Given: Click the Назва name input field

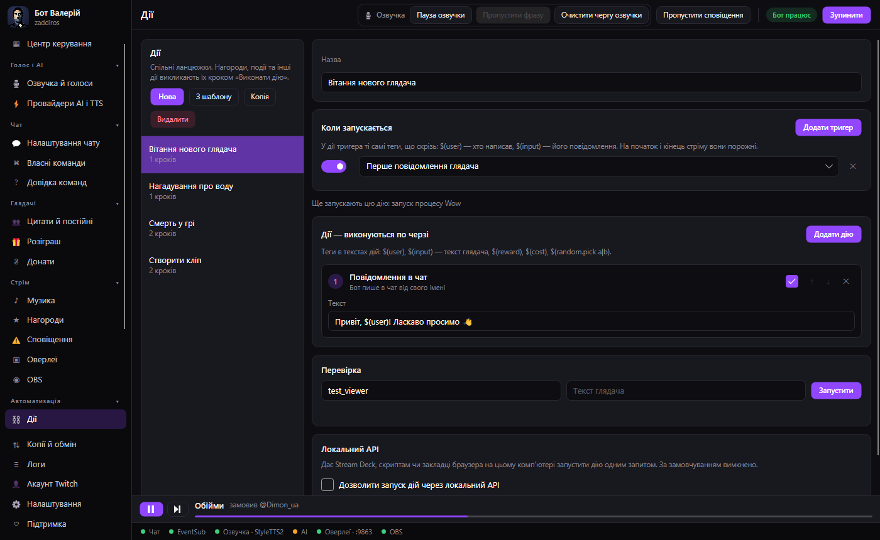Looking at the screenshot, I should click(591, 82).
